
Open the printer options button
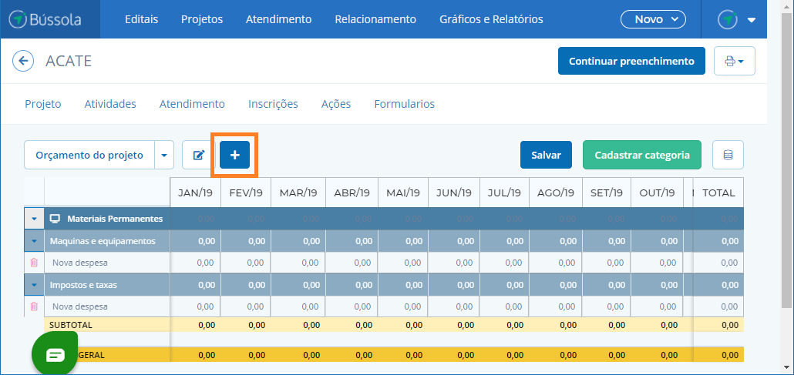tap(734, 62)
